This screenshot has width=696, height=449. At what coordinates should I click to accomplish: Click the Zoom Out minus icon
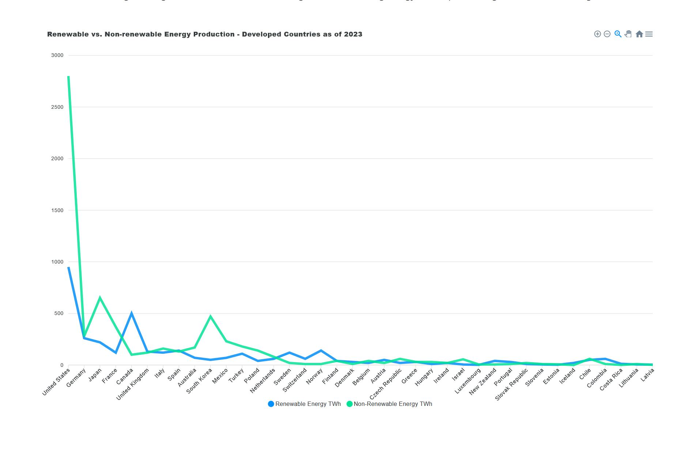pyautogui.click(x=607, y=34)
